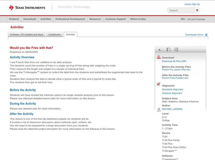Click the Alignment checkmark icon
The image size is (215, 160).
[159, 84]
